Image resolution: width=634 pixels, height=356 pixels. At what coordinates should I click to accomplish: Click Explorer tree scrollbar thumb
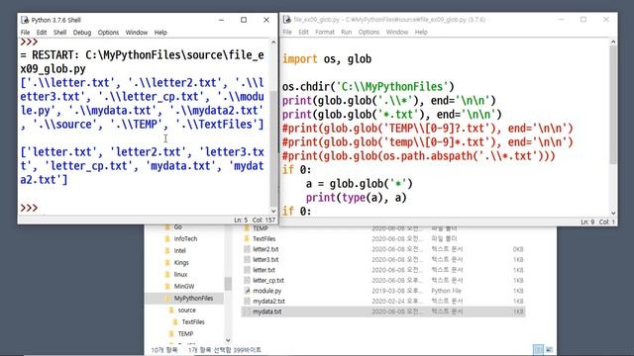pos(228,284)
